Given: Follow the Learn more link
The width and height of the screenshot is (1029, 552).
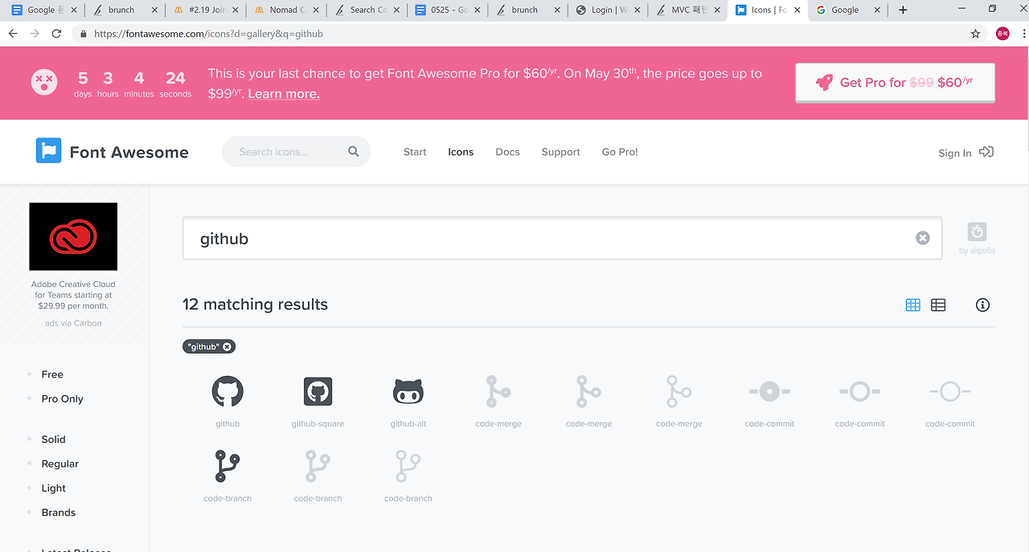Looking at the screenshot, I should 284,94.
